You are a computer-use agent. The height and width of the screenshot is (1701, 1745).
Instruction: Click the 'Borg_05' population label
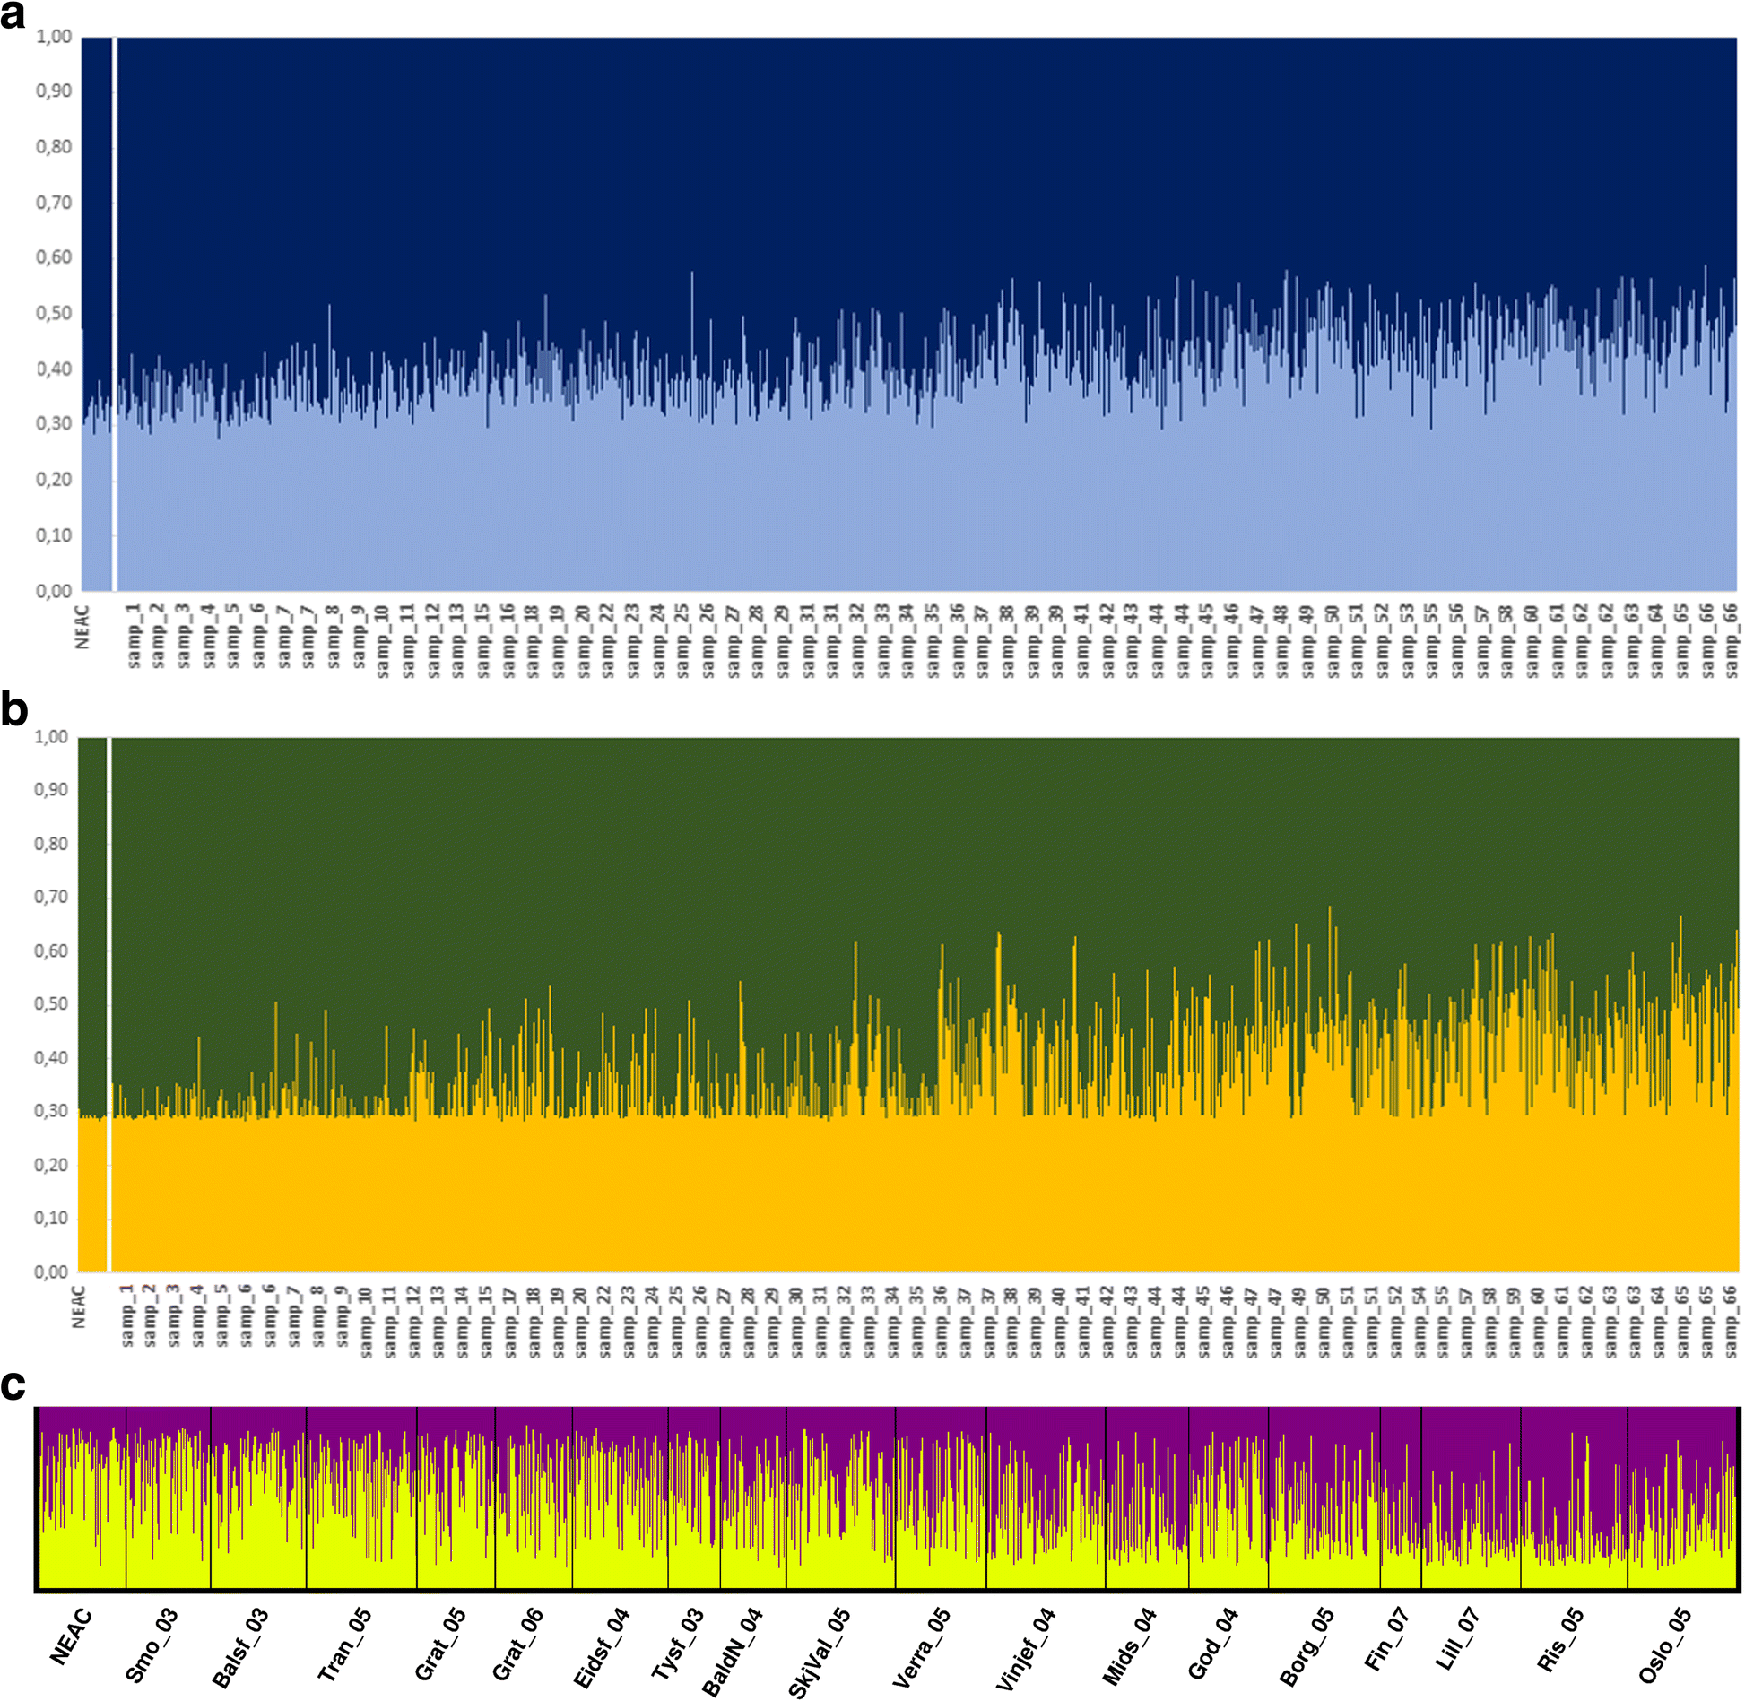(1307, 1646)
